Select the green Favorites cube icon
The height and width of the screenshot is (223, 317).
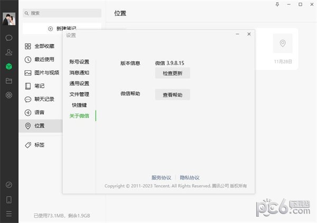[9, 66]
